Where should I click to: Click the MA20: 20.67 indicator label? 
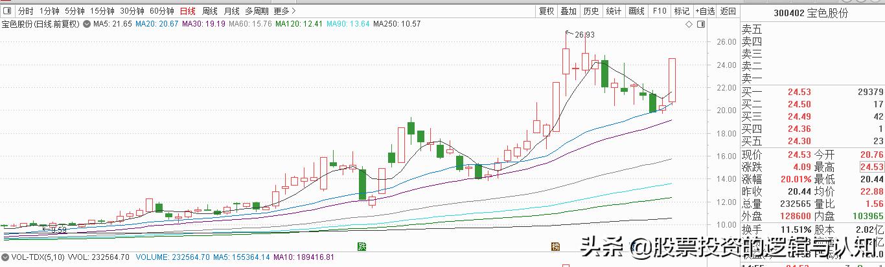coord(157,24)
